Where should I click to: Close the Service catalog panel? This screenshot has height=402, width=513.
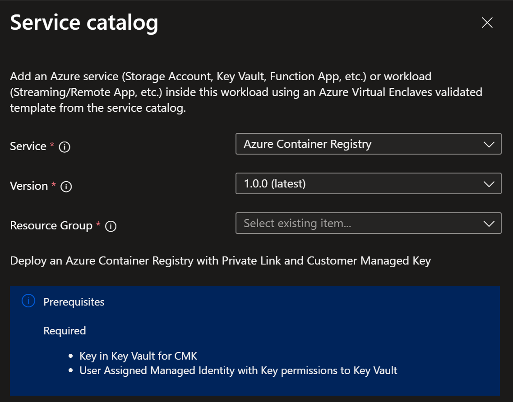coord(487,23)
